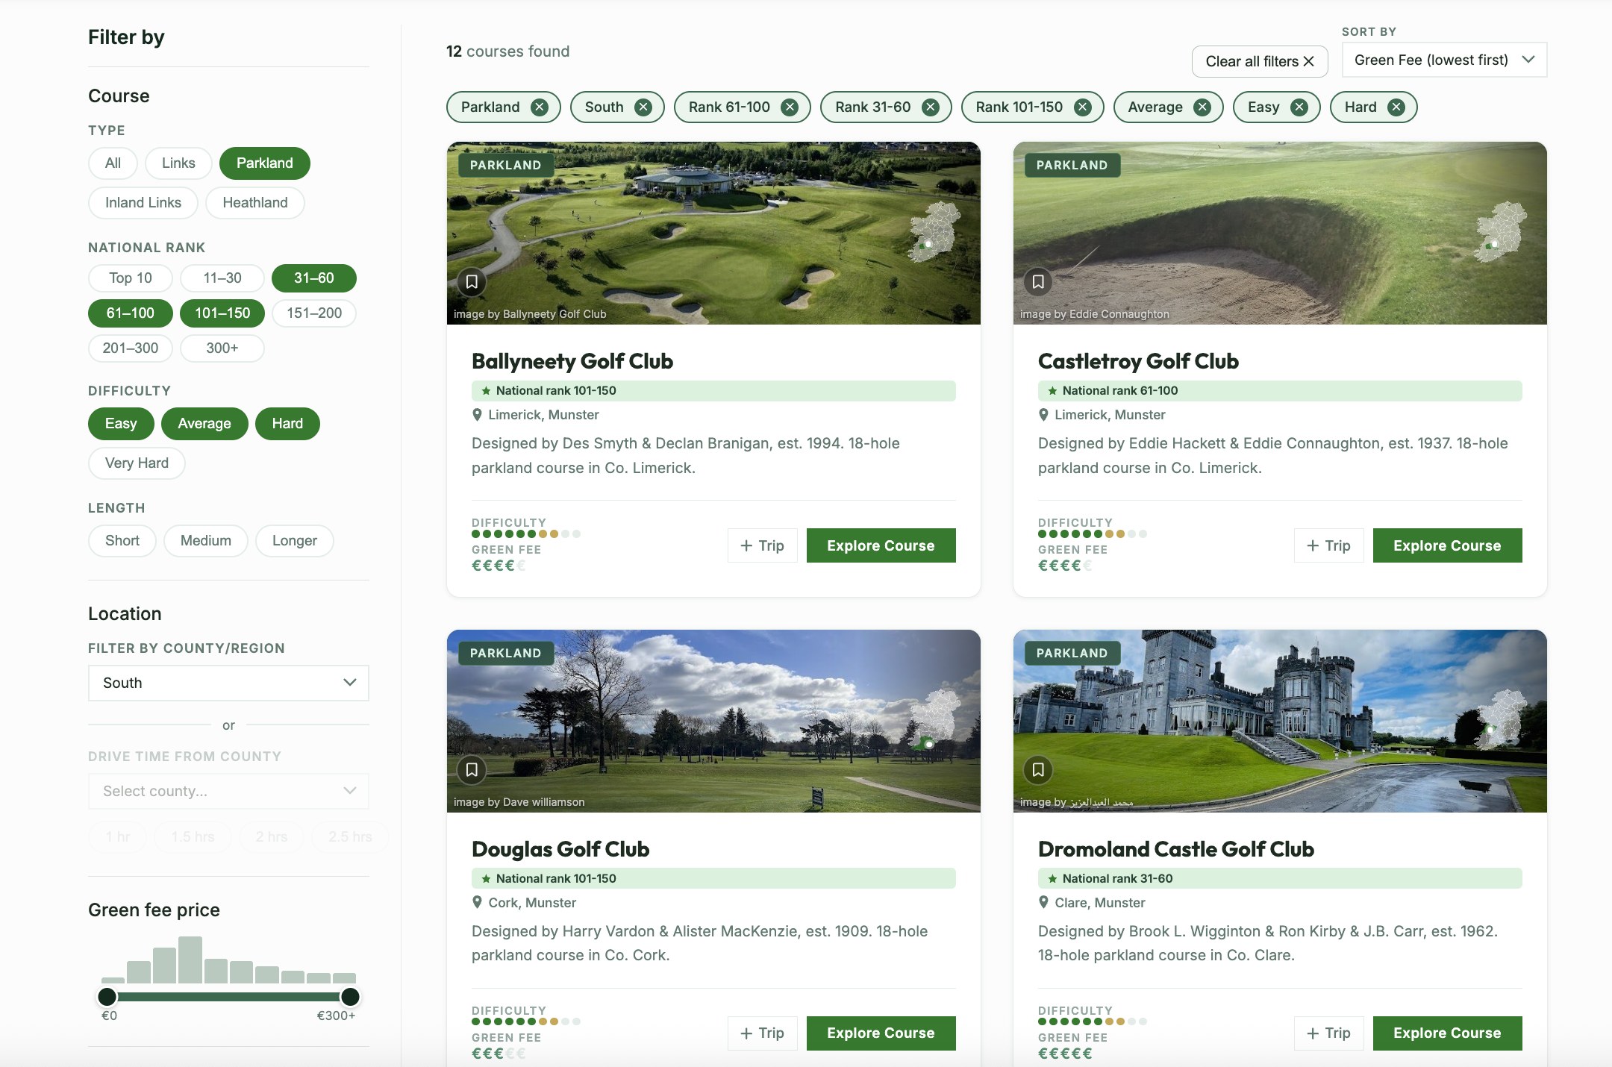Toggle the Links course type
The width and height of the screenshot is (1612, 1067).
click(x=178, y=163)
